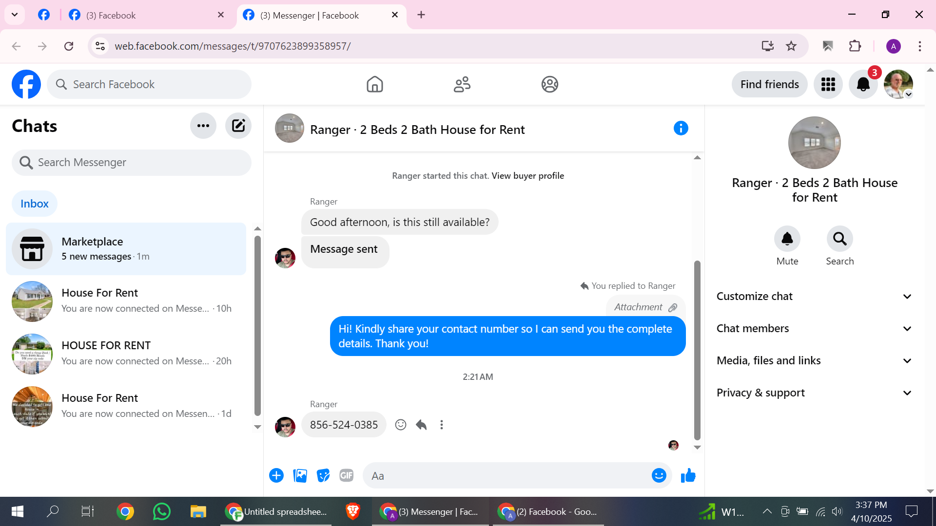Open more options for phone number message

[442, 425]
